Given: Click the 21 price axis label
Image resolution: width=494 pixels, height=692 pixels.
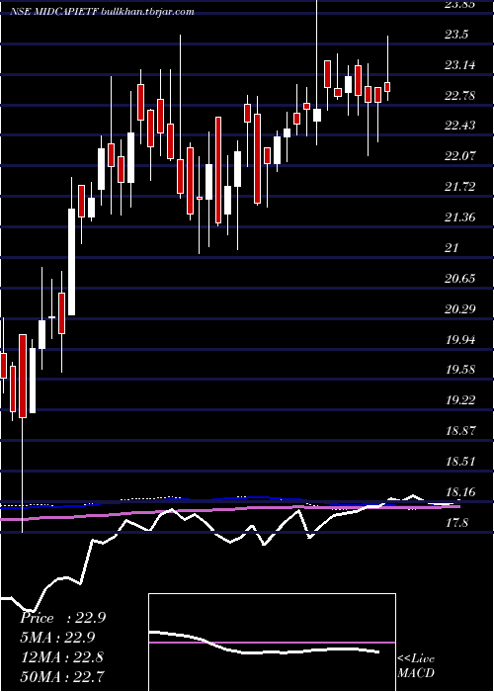Looking at the screenshot, I should point(453,248).
